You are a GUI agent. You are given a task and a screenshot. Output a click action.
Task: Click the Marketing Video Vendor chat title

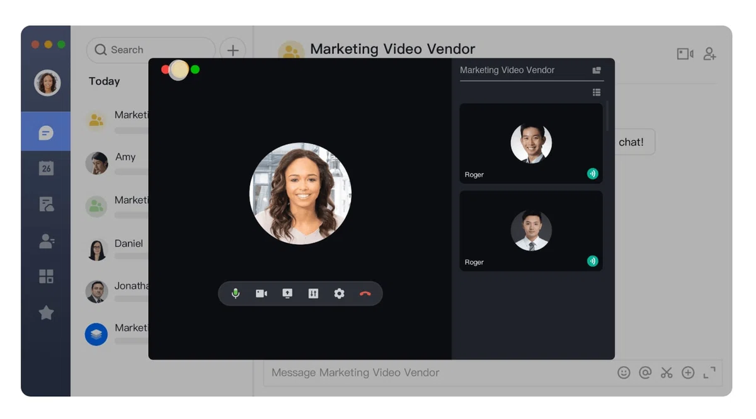[392, 49]
